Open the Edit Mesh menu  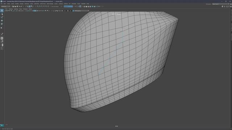click(36, 4)
